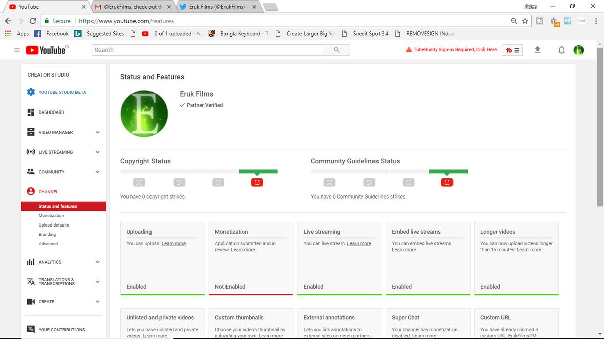Click the Create camera icon
This screenshot has width=604, height=339.
[31, 301]
